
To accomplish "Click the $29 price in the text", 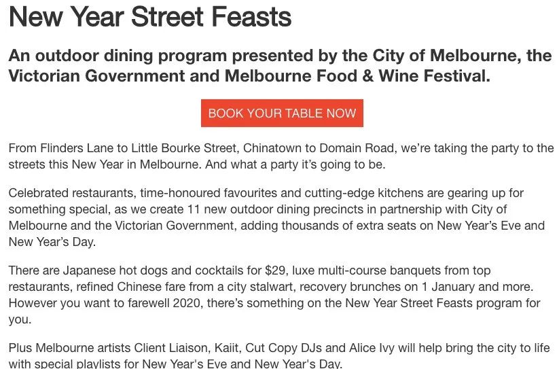I will tap(275, 270).
